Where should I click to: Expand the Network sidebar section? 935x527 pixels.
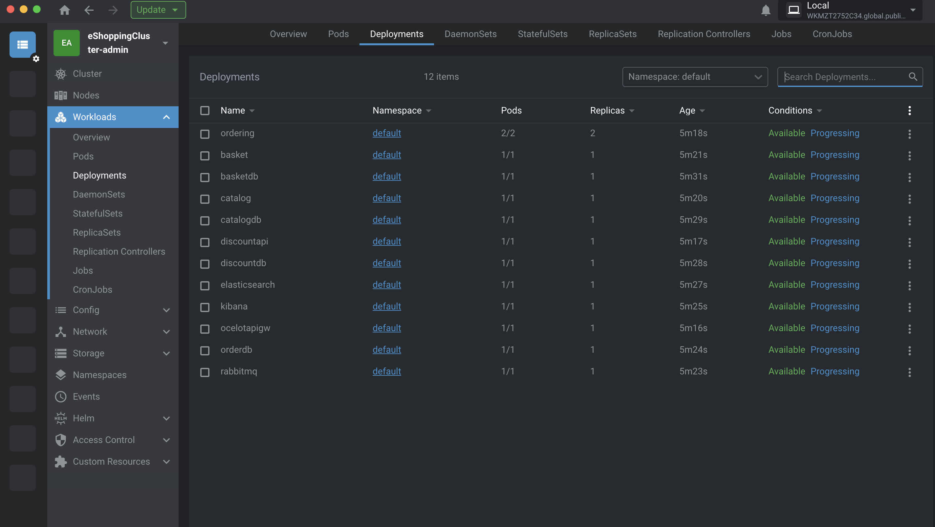click(x=166, y=331)
